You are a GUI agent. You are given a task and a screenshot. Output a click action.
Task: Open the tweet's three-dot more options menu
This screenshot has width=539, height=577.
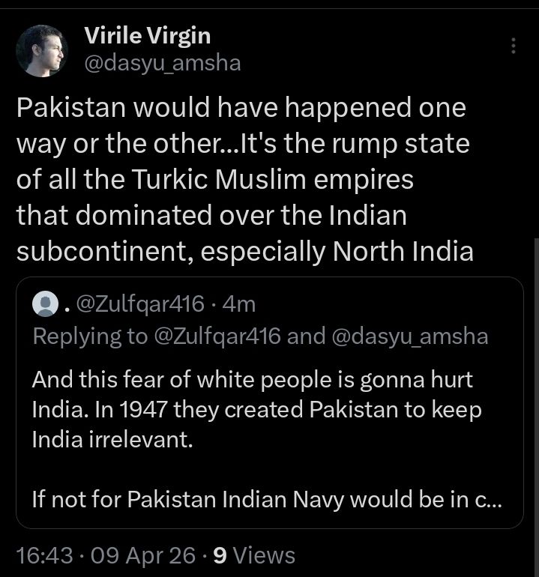coord(514,46)
